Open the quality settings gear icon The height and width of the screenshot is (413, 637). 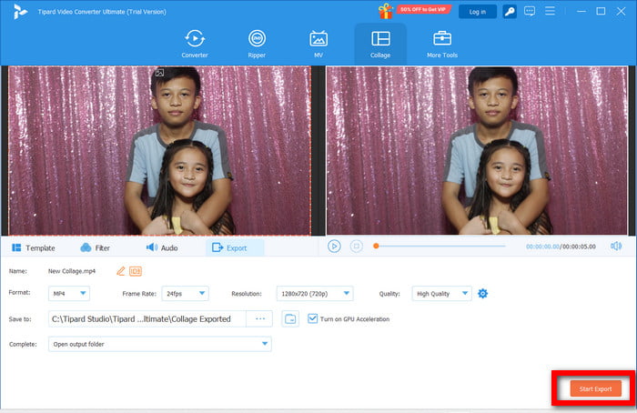[x=483, y=293]
